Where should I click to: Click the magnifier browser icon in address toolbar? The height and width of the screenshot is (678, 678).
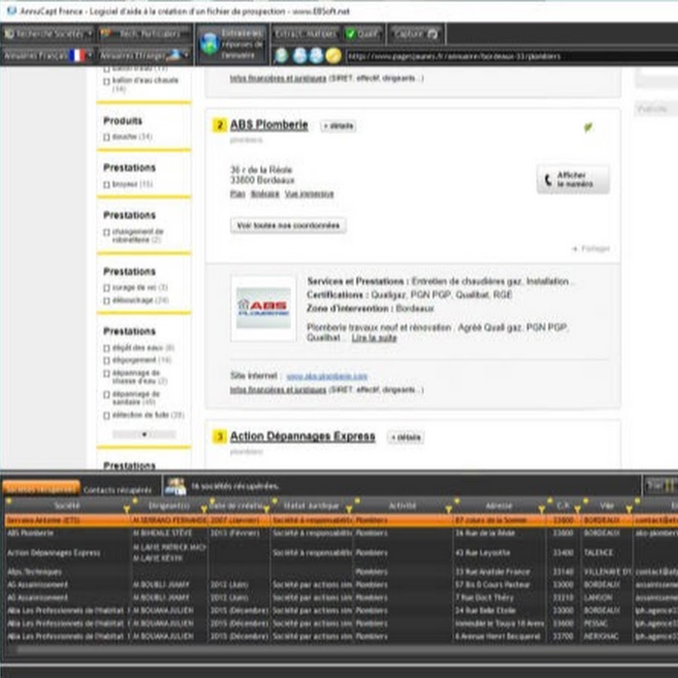tap(281, 56)
